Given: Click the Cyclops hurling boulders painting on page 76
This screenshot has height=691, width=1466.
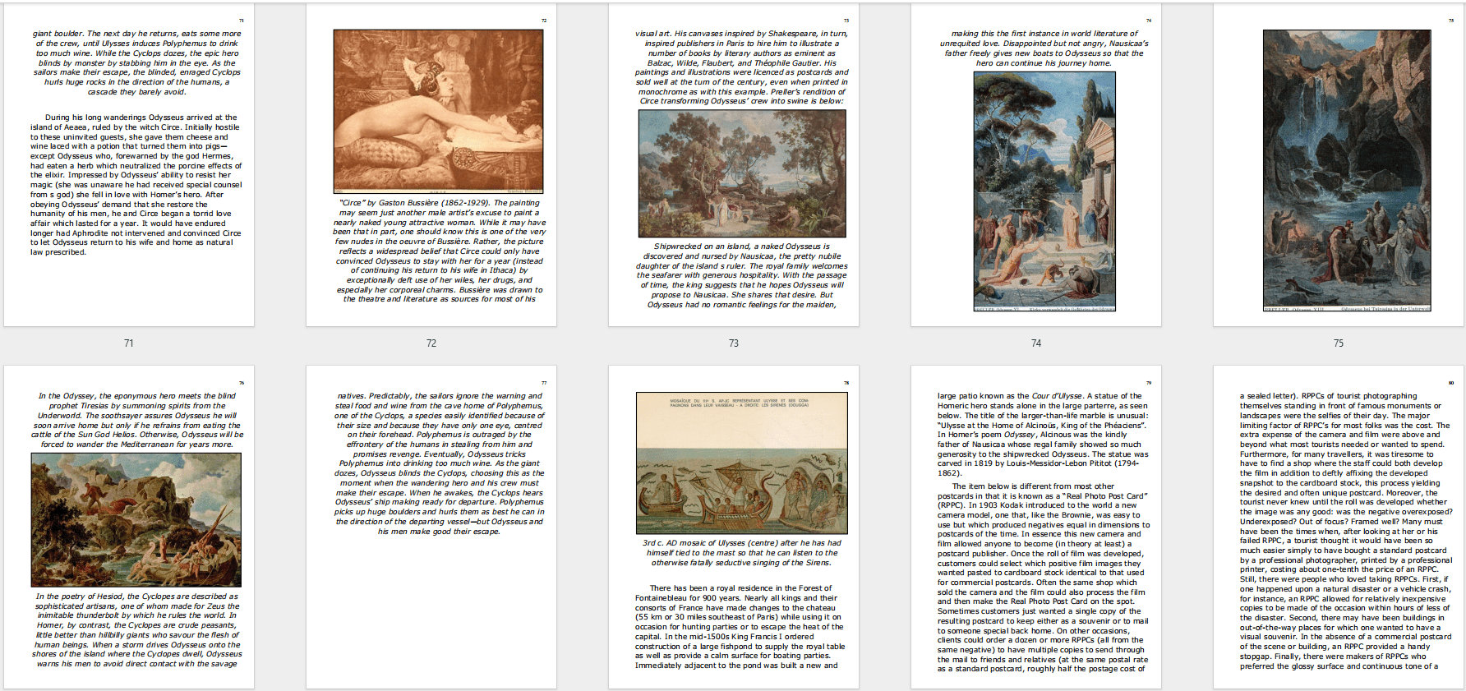Looking at the screenshot, I should (x=136, y=519).
